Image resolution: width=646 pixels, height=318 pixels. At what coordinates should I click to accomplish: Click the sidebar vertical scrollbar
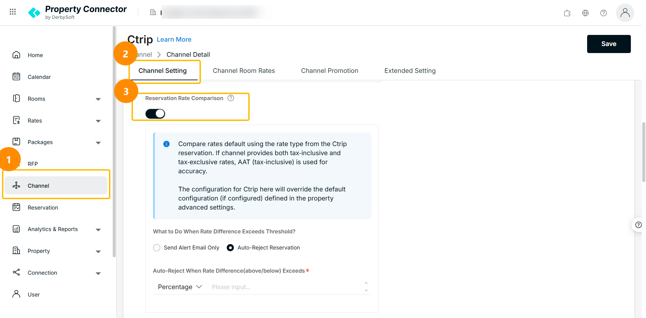(x=114, y=141)
